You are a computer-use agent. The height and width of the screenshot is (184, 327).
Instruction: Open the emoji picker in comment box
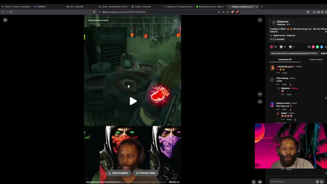322,182
